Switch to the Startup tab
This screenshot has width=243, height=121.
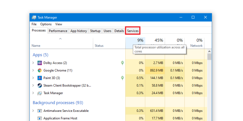click(95, 31)
